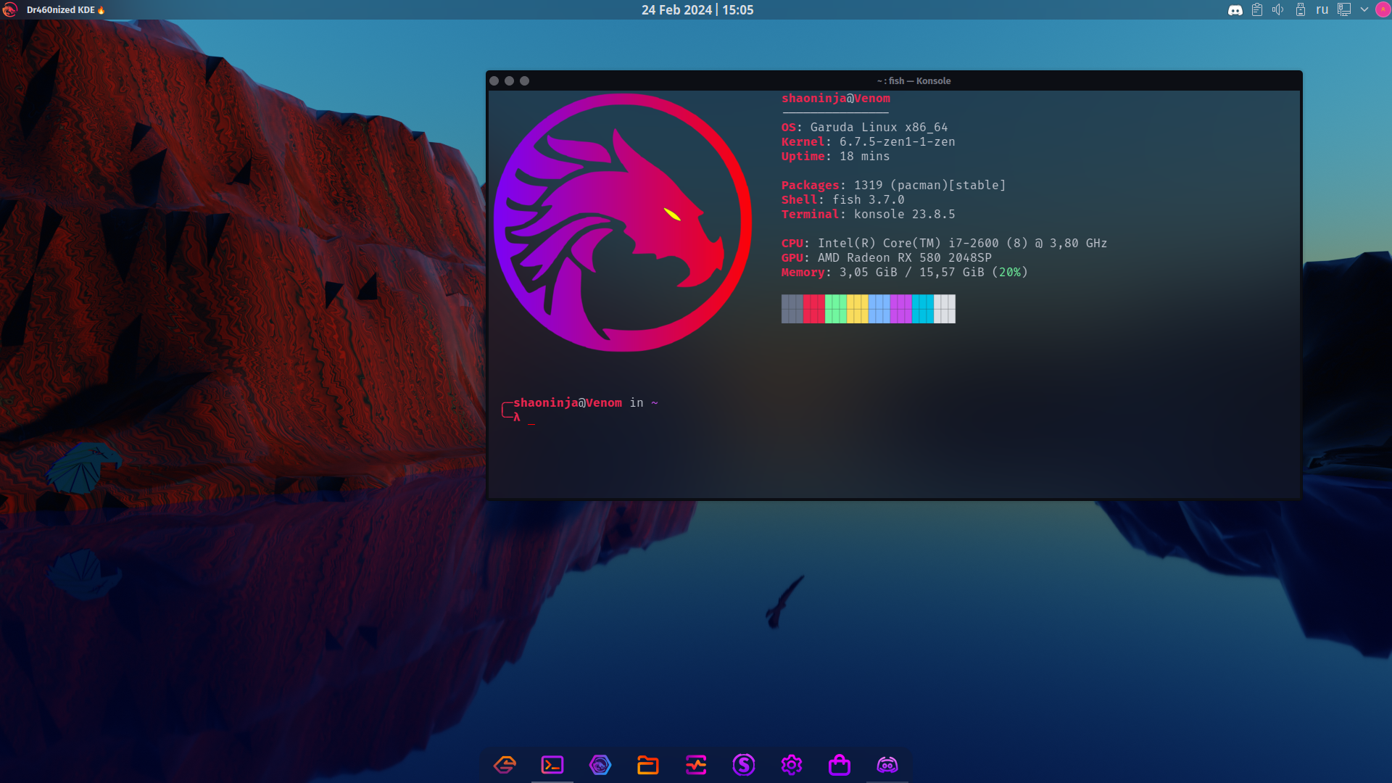Viewport: 1392px width, 783px height.
Task: Open the file manager folder icon
Action: [647, 765]
